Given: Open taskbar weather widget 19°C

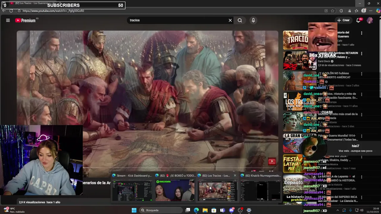Looking at the screenshot, I should (13, 210).
